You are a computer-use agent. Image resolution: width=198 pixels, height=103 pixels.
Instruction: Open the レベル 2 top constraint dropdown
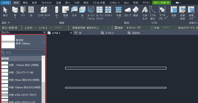tap(51, 28)
